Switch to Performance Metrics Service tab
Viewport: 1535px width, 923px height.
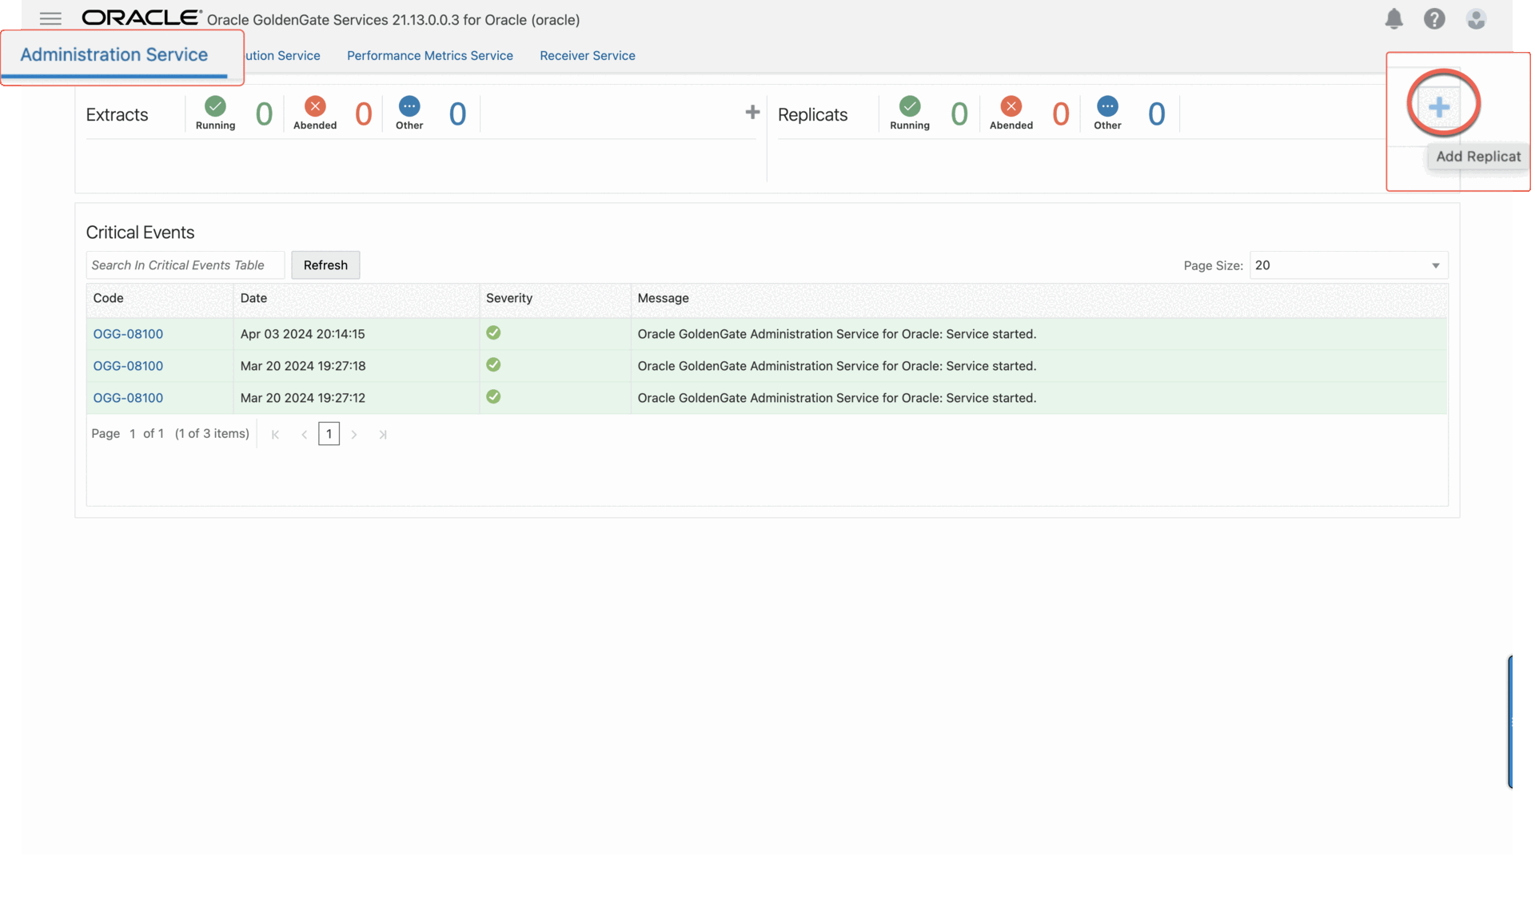(429, 56)
